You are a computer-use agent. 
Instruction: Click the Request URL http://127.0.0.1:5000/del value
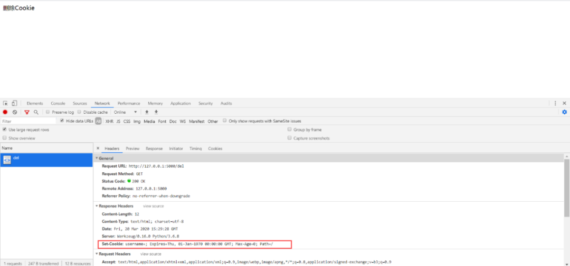tap(156, 166)
